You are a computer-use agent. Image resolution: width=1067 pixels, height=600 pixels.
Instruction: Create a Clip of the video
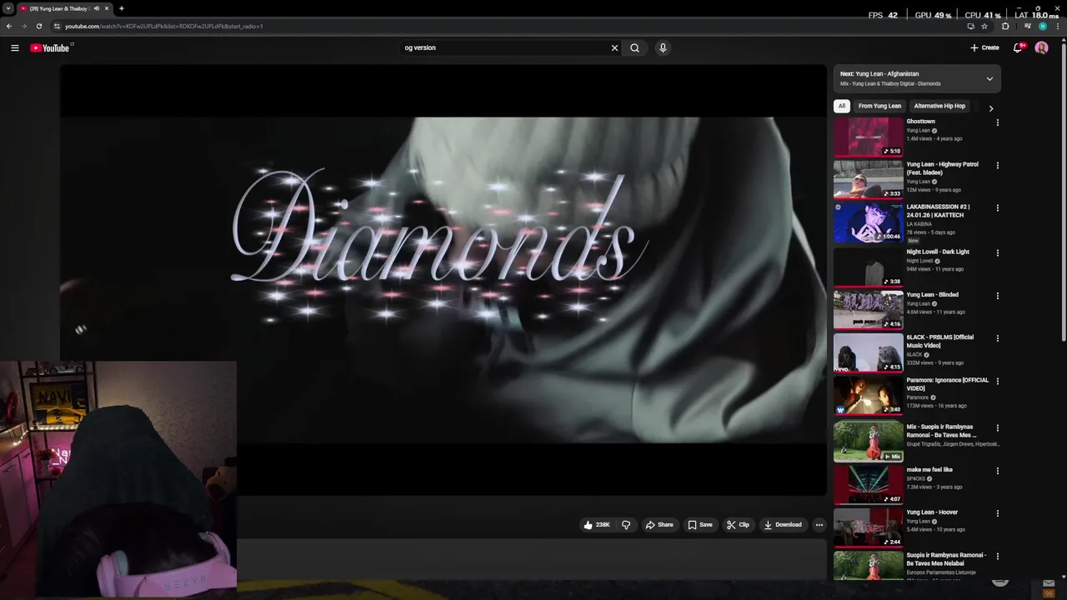[x=738, y=525]
